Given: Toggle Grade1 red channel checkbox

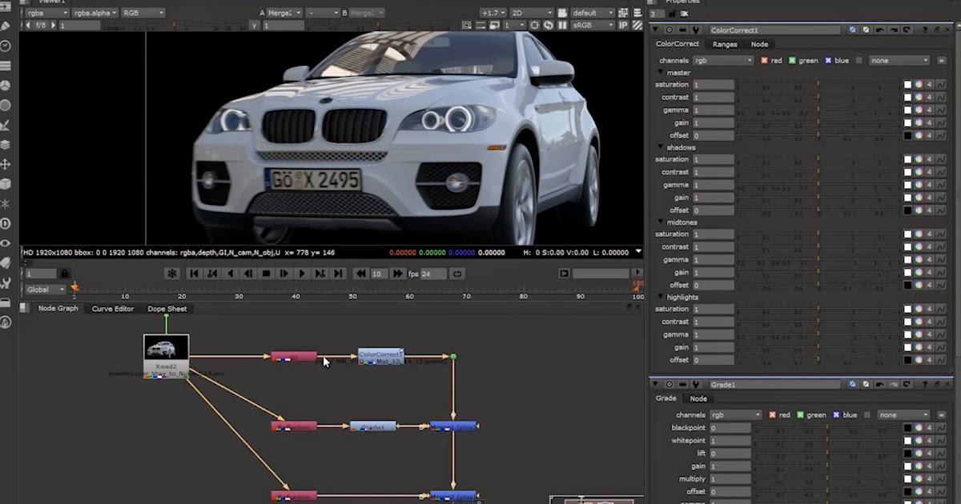Looking at the screenshot, I should (x=773, y=415).
